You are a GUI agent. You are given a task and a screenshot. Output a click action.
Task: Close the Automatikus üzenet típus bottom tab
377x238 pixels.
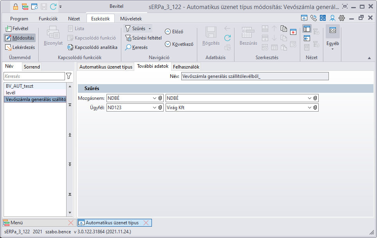click(x=146, y=223)
